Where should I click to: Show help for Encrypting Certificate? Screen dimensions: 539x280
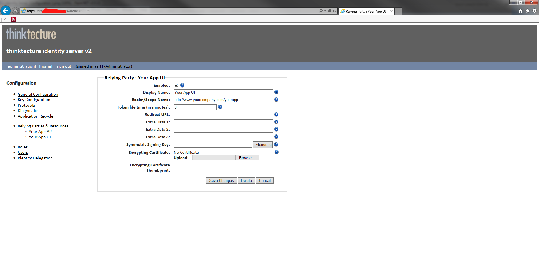click(277, 152)
